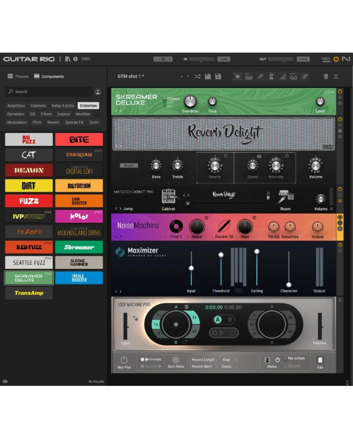The width and height of the screenshot is (353, 439).
Task: Toggle the Metro power button
Action: click(277, 360)
